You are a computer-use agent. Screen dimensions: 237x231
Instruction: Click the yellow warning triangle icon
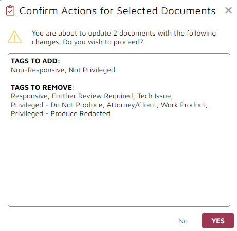tap(14, 37)
